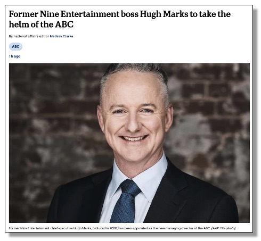Open author Melissa Clarke's profile link
The height and width of the screenshot is (241, 261).
[x=61, y=36]
